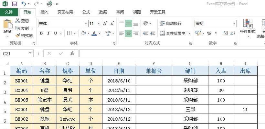The height and width of the screenshot is (129, 265).
Task: Click the Font Color A icon
Action: click(94, 33)
